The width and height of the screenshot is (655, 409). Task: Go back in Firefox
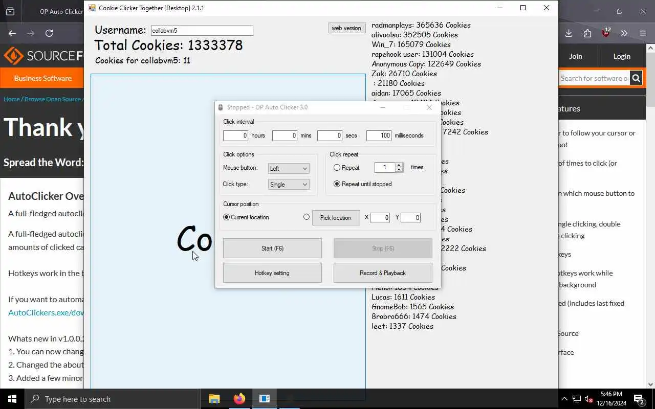point(12,33)
